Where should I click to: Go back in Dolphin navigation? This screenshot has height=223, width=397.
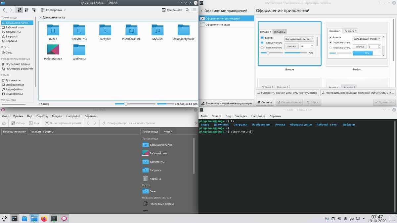pyautogui.click(x=4, y=10)
